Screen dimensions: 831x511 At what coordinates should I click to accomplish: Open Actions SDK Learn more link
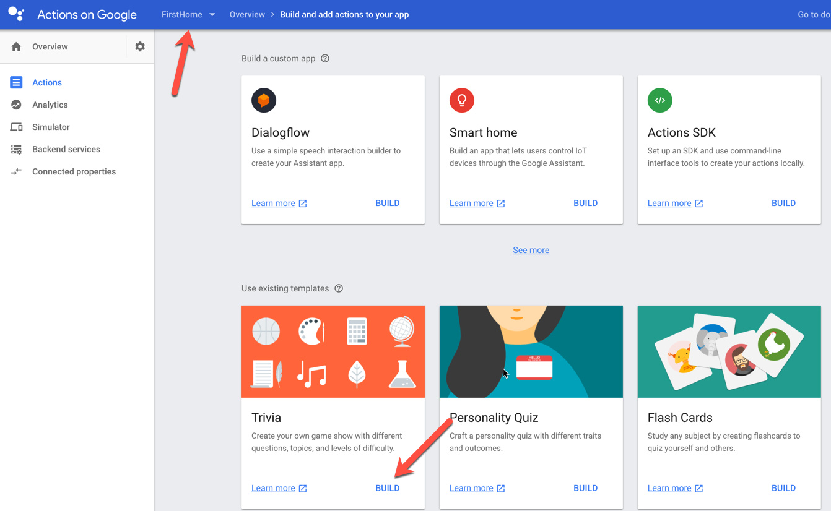[x=669, y=203]
